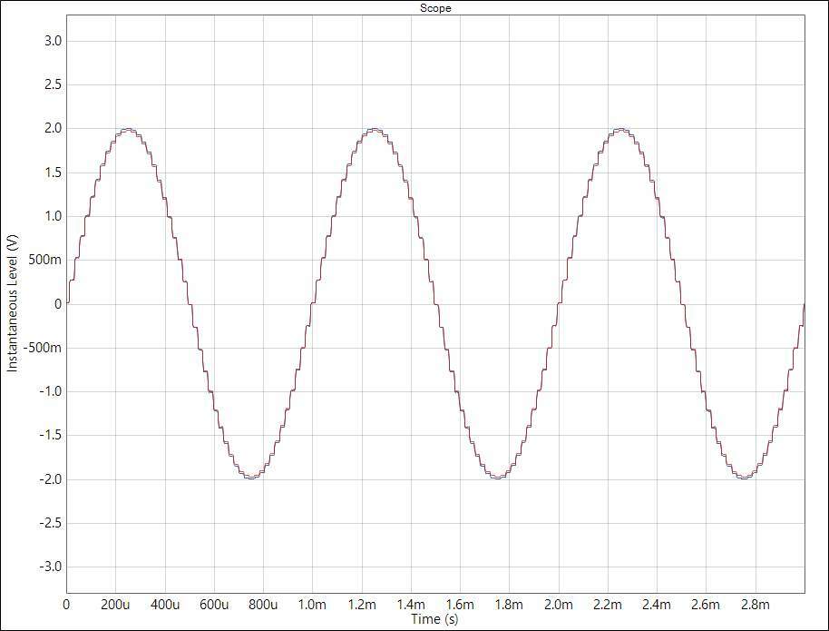
Task: Click the second waveform peak near 1.25m
Action: click(374, 129)
